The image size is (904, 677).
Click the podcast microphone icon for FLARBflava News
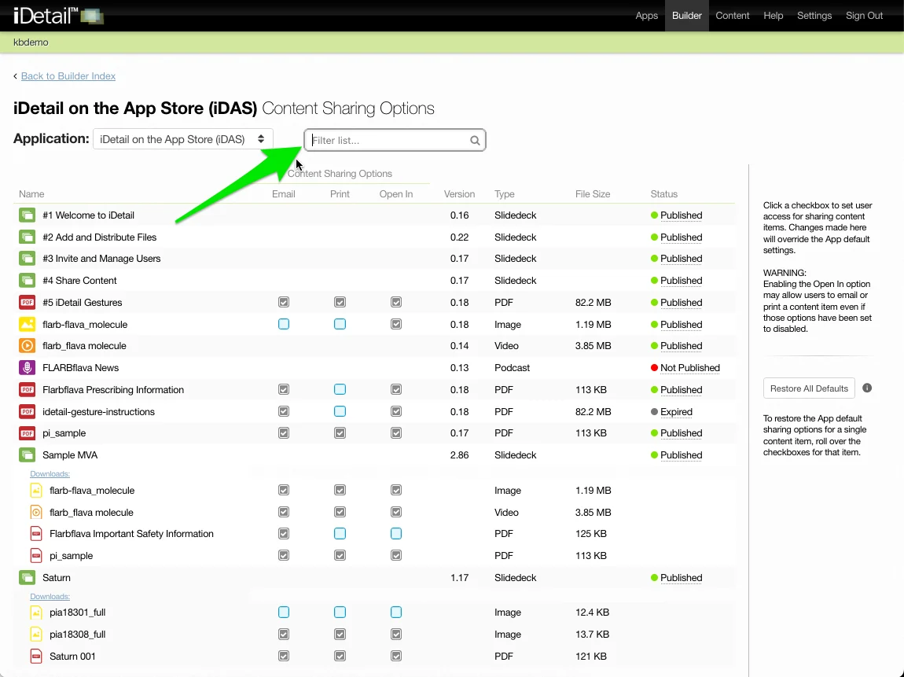point(28,368)
